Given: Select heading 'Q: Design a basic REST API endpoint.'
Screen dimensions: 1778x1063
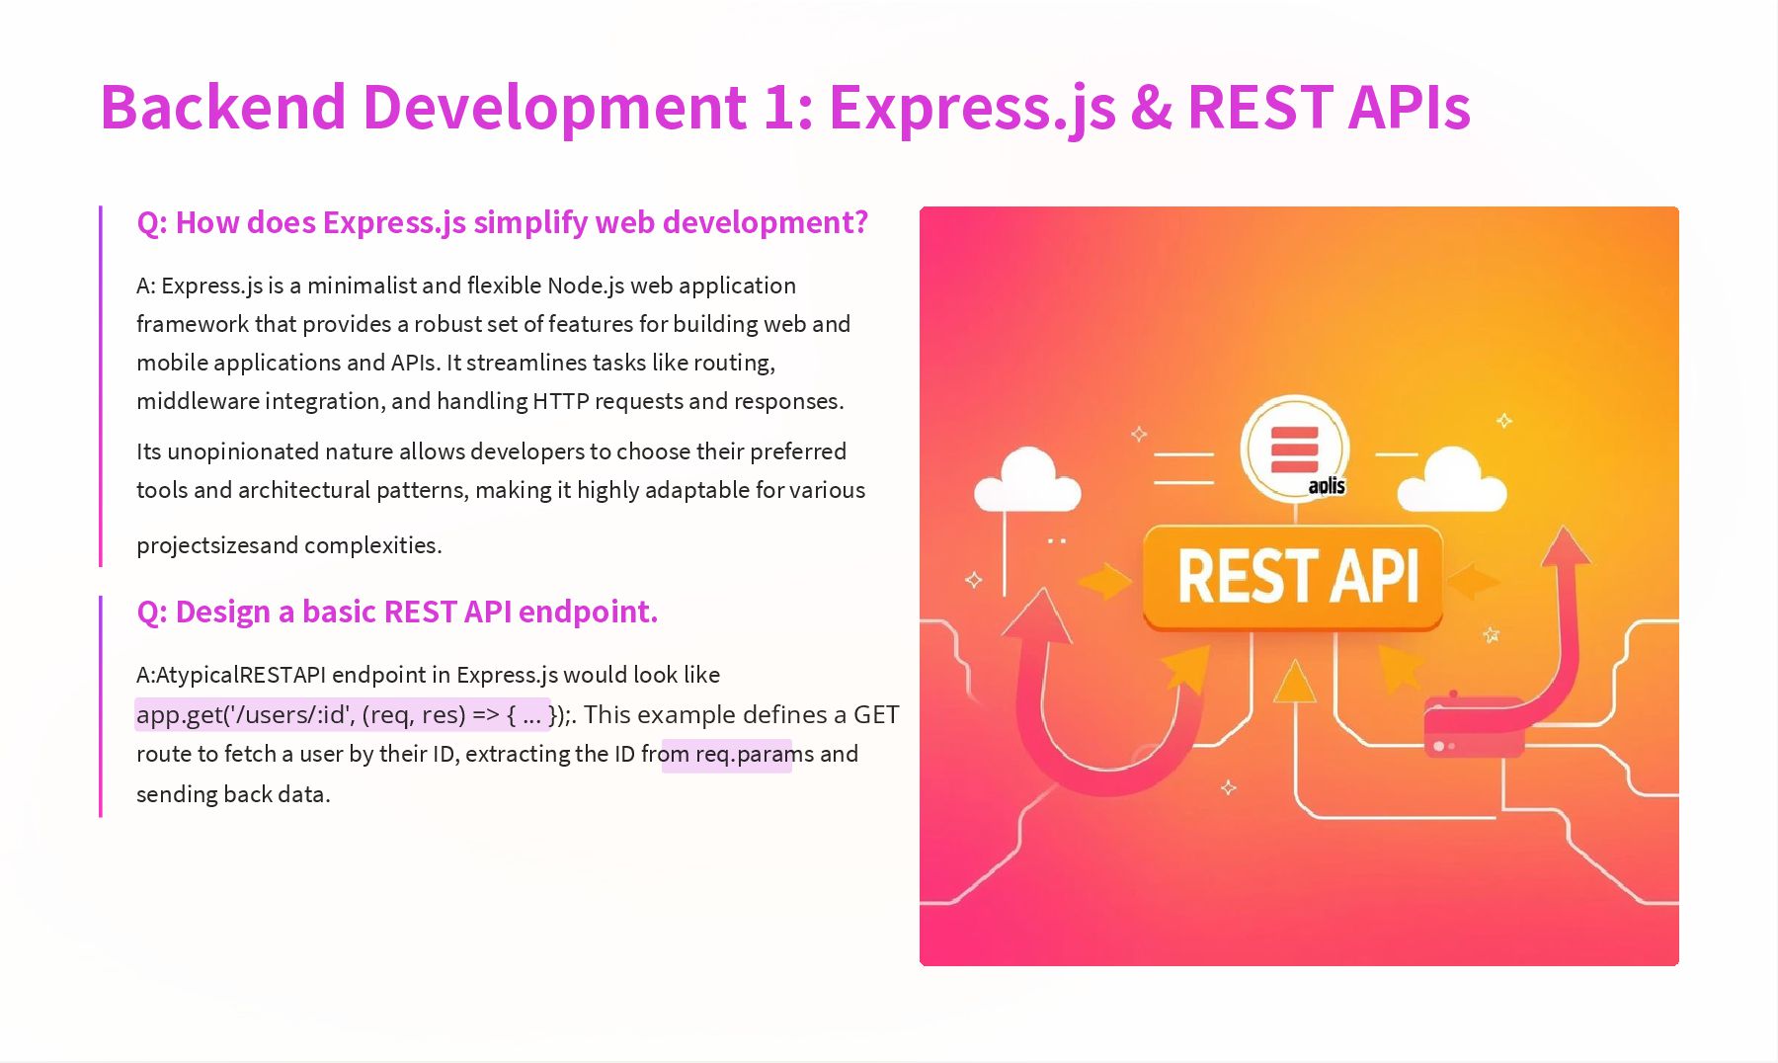Looking at the screenshot, I should click(397, 612).
